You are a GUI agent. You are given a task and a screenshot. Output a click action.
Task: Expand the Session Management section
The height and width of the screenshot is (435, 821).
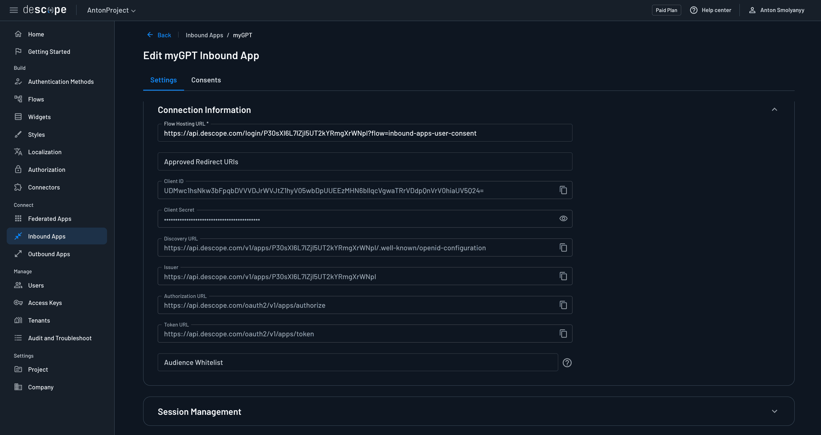point(775,411)
